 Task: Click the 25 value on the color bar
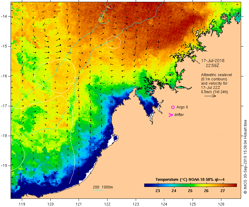coord(190,191)
